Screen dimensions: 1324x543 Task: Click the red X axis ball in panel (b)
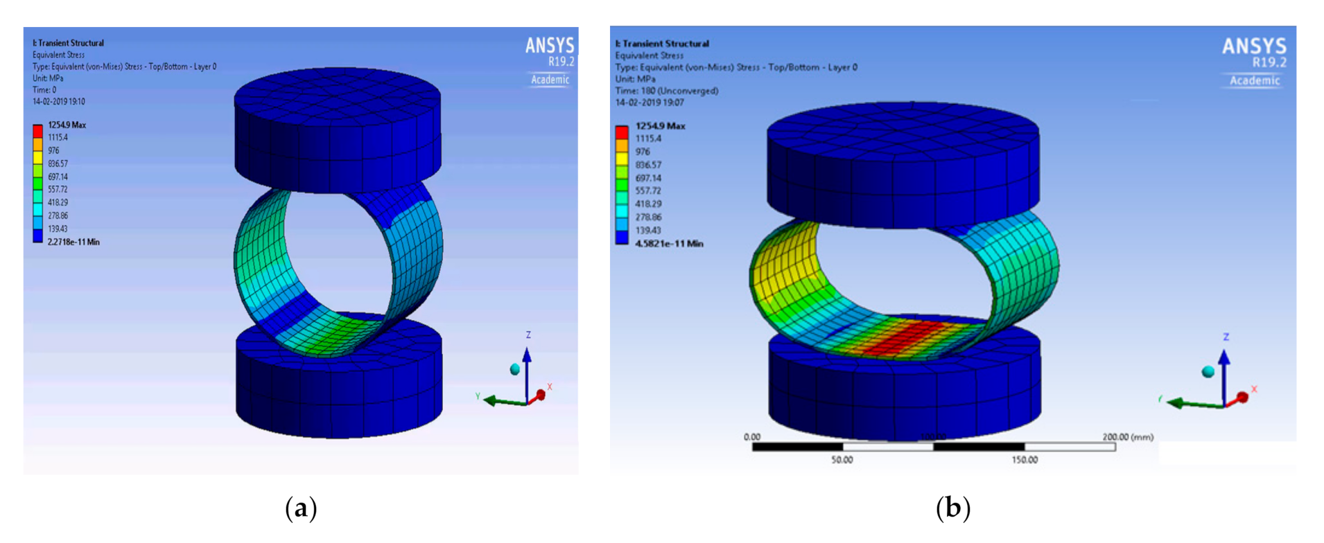1243,398
